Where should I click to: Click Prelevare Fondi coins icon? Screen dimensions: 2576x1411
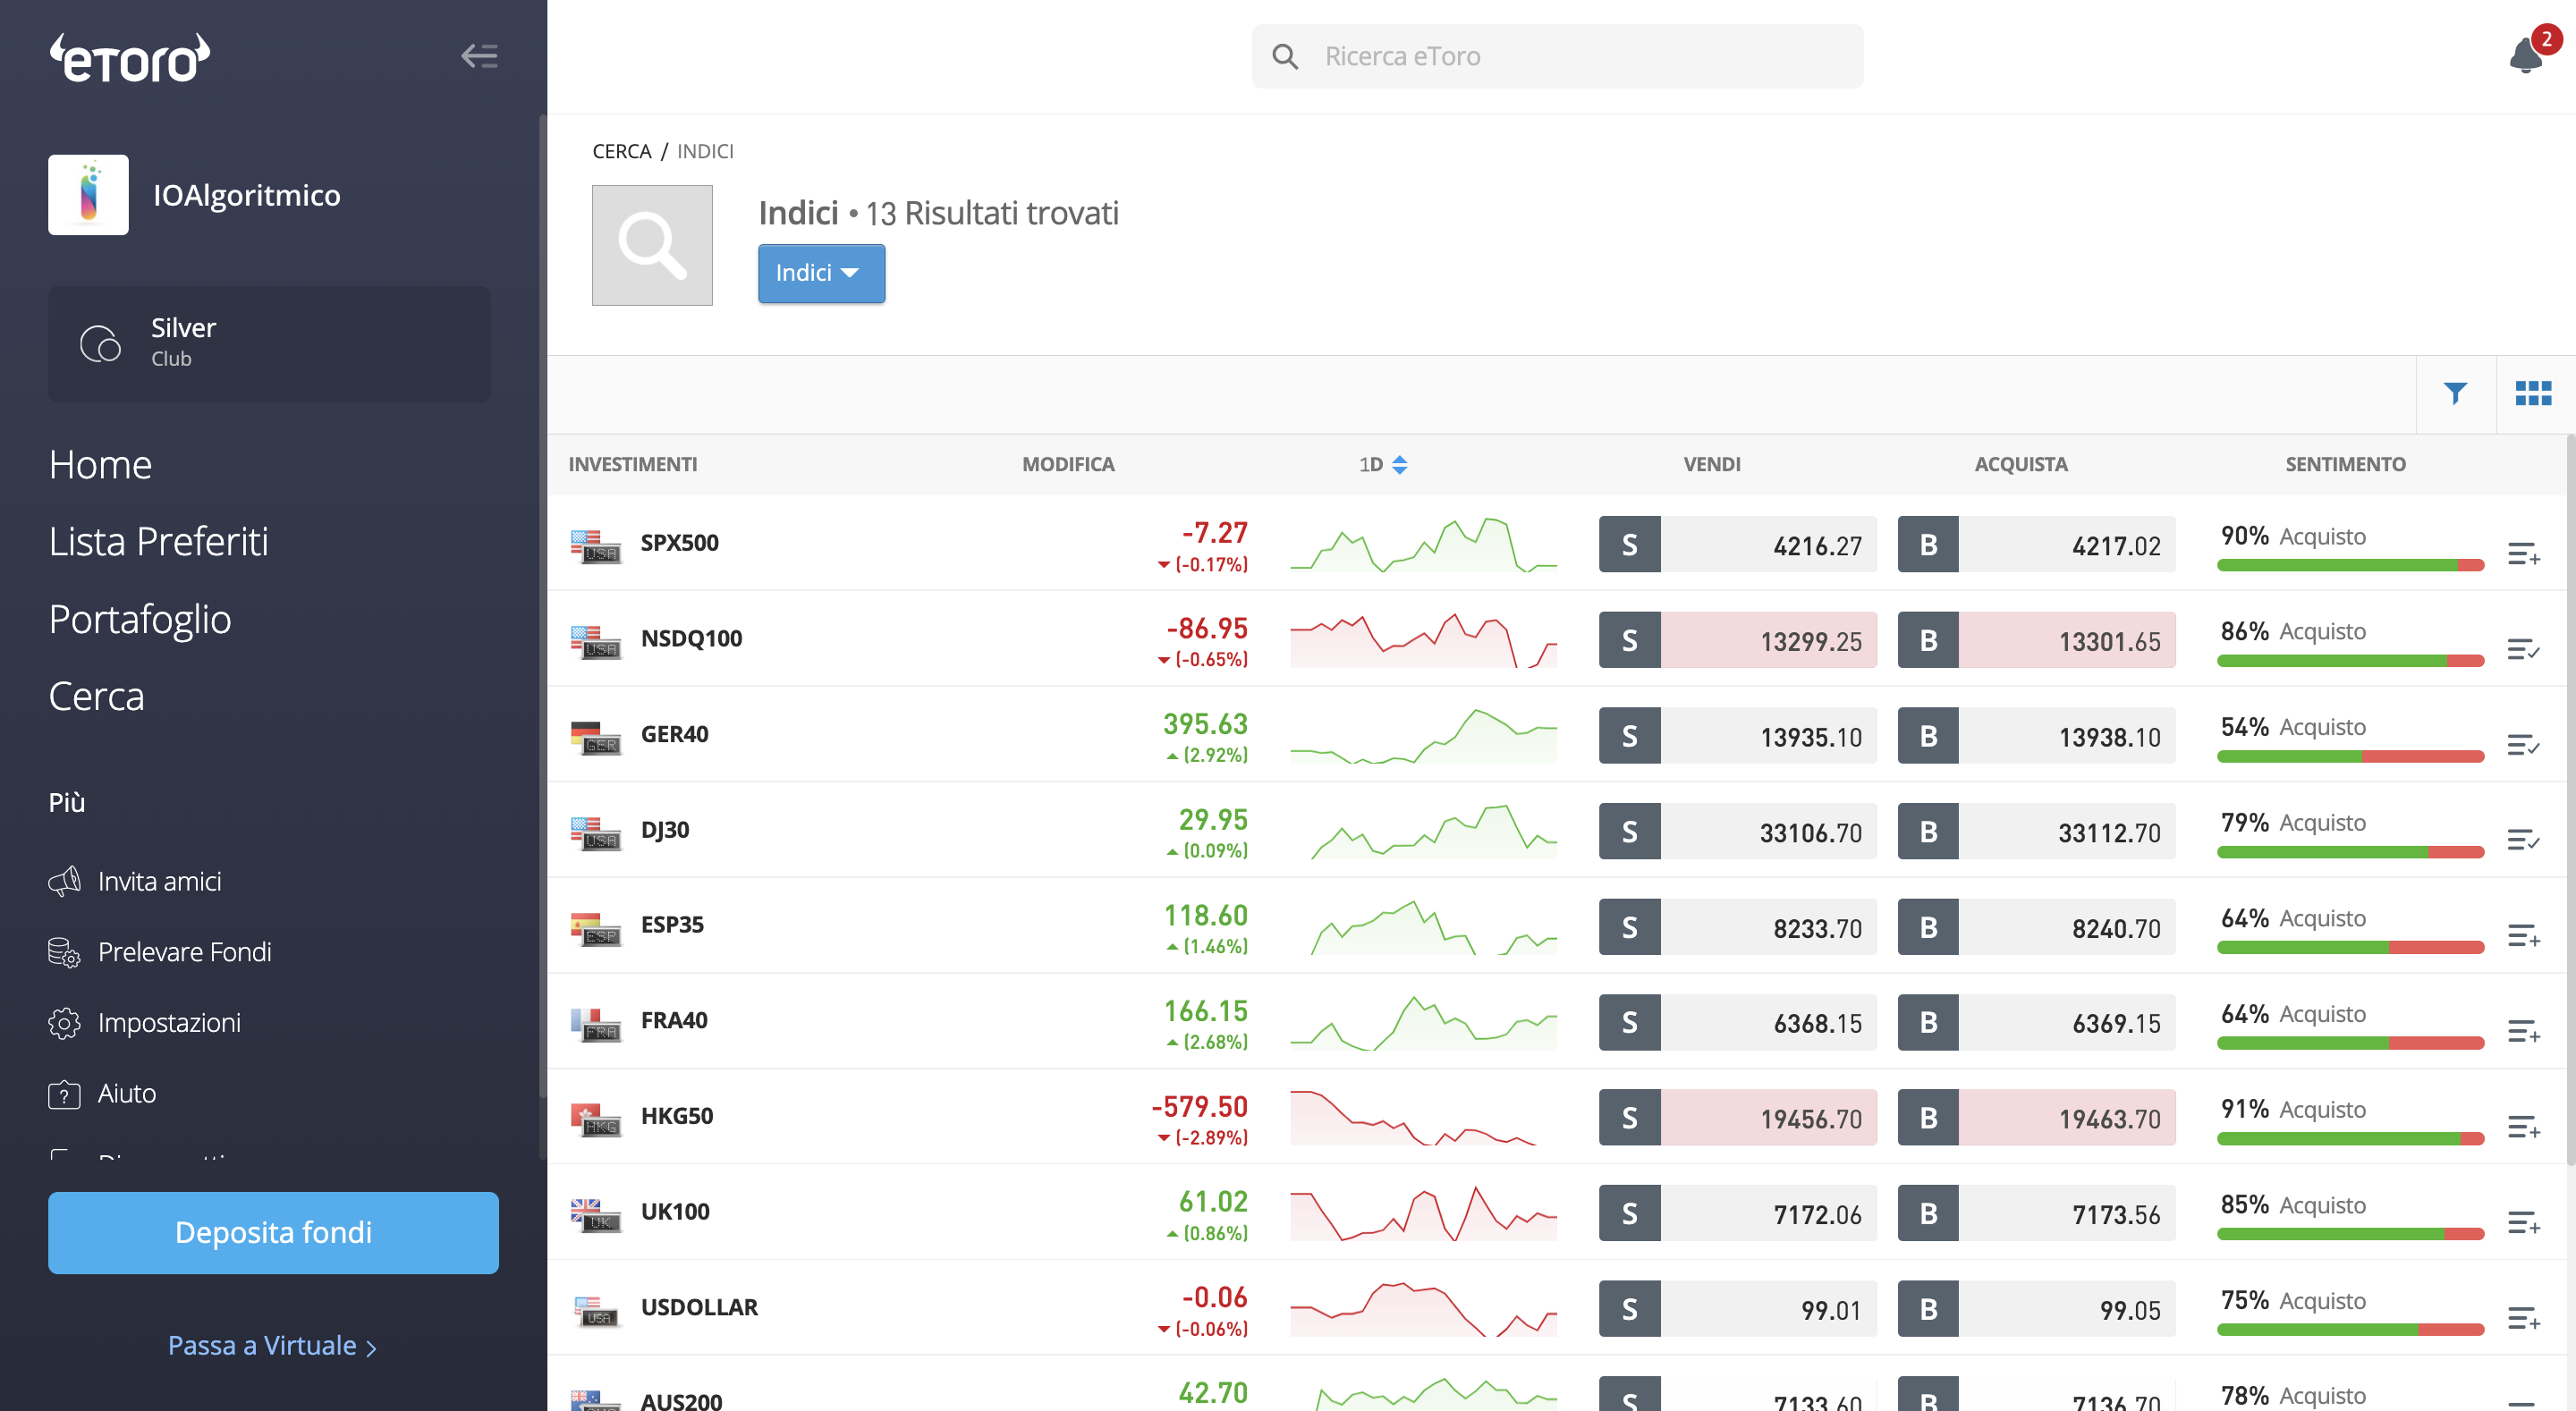click(x=64, y=952)
